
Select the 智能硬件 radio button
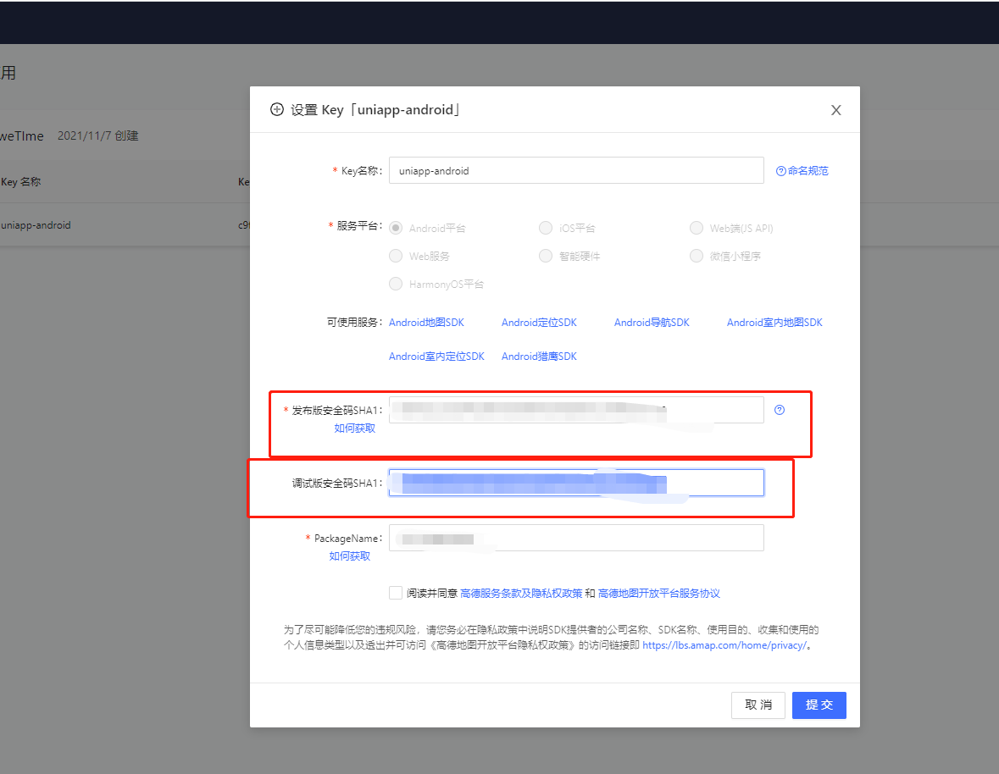(x=546, y=256)
